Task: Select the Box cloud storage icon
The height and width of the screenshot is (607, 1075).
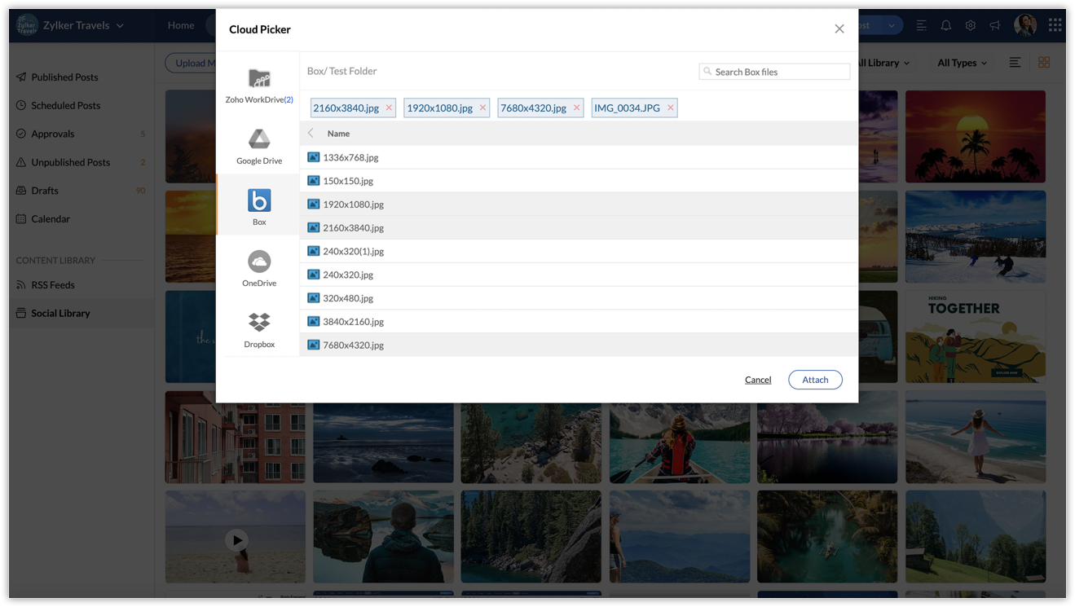Action: (259, 200)
